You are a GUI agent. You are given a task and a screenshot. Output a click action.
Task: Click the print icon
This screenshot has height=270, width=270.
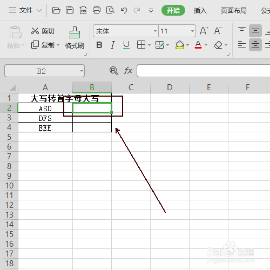click(x=97, y=10)
